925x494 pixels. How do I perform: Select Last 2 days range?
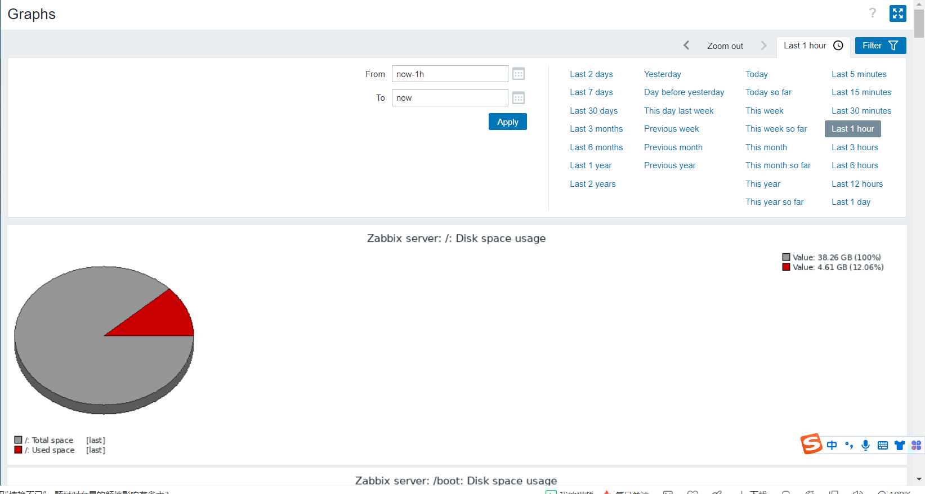coord(591,74)
